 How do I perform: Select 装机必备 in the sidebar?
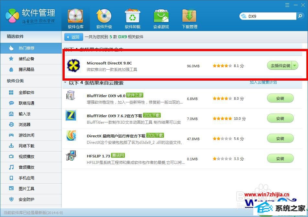click(x=31, y=59)
